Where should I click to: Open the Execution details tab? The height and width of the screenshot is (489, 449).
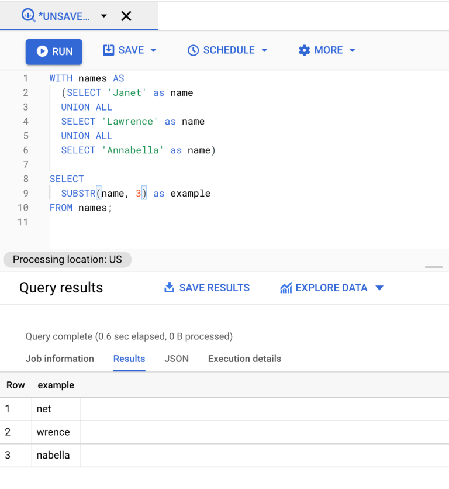[x=244, y=359]
